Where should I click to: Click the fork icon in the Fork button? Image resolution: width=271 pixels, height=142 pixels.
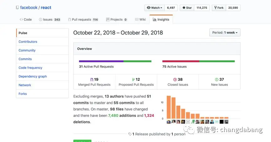(215, 8)
